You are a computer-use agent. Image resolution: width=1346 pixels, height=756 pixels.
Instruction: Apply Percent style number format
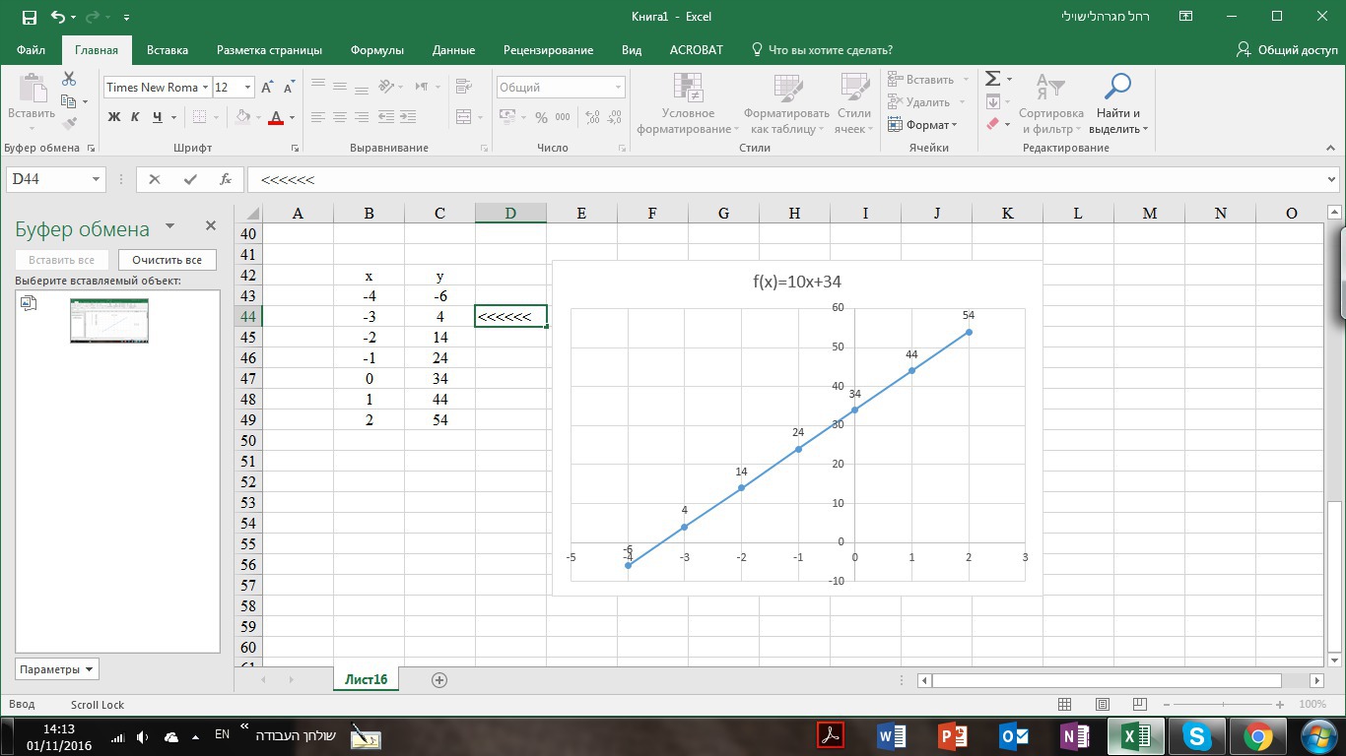(x=541, y=117)
